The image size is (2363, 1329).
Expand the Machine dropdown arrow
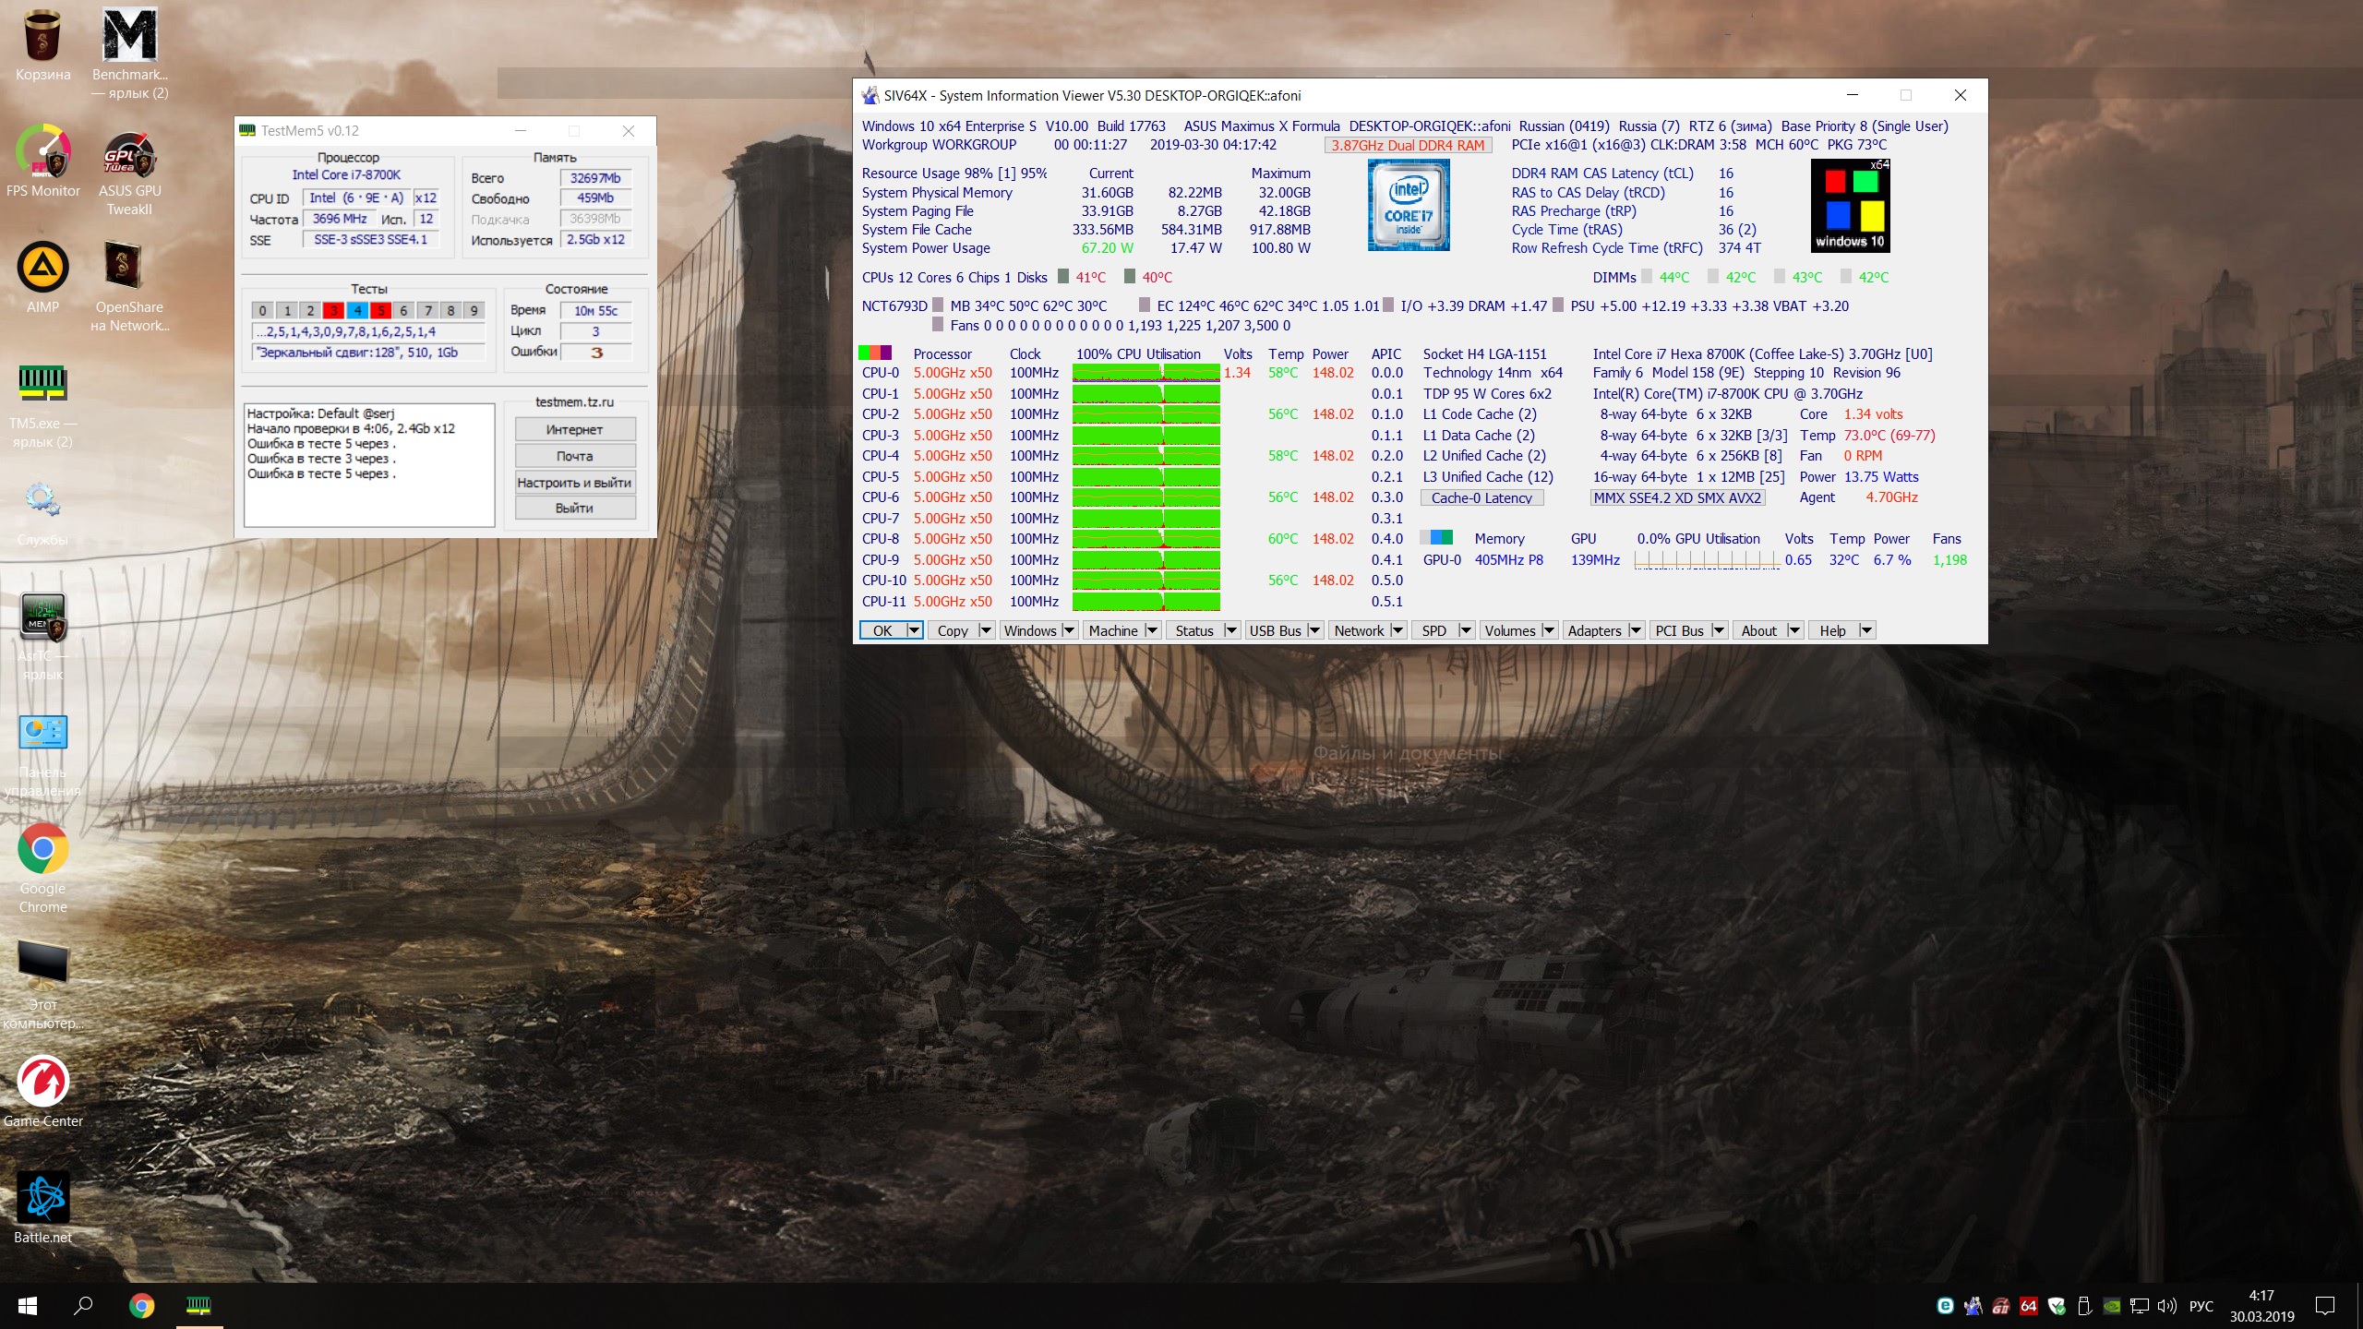[1152, 630]
